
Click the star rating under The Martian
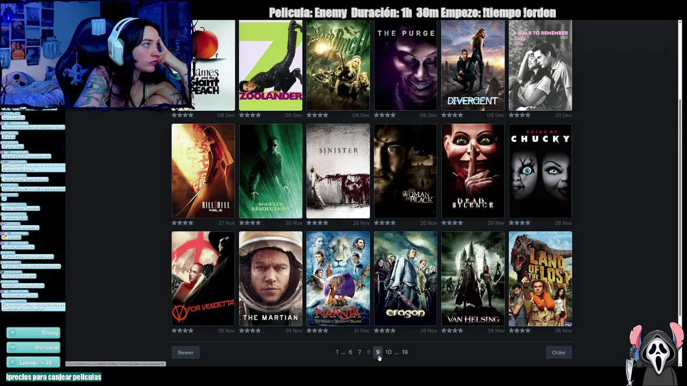point(250,331)
